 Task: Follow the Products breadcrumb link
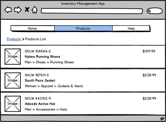coord(14,39)
